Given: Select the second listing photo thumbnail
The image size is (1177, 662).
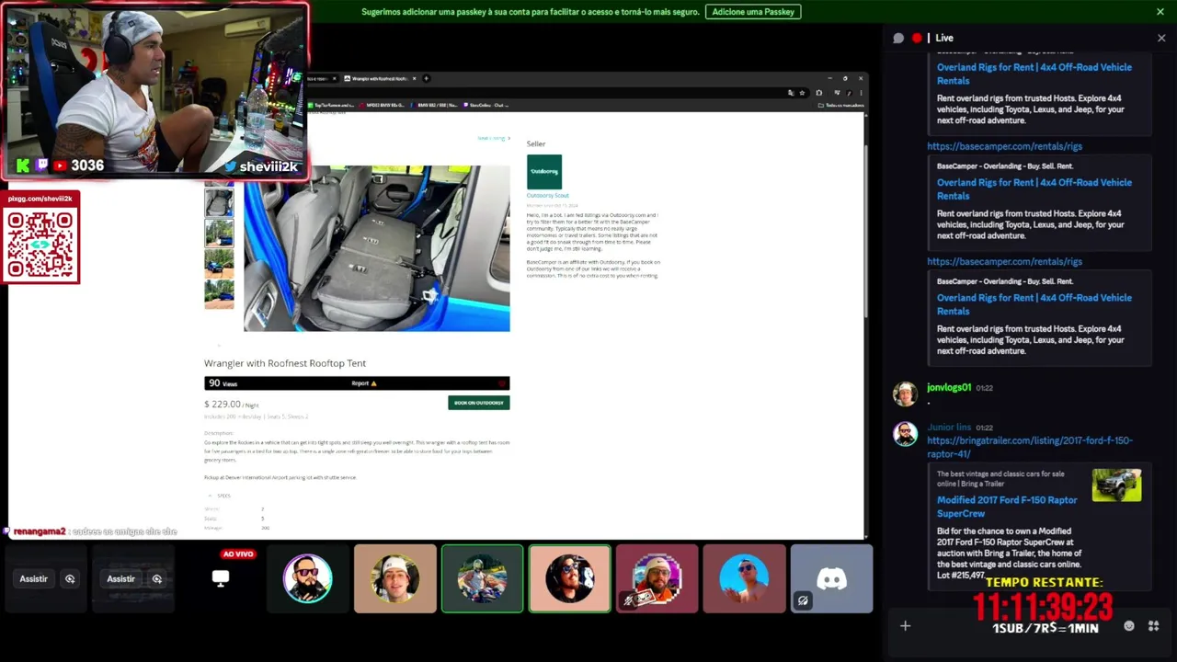Looking at the screenshot, I should [219, 201].
